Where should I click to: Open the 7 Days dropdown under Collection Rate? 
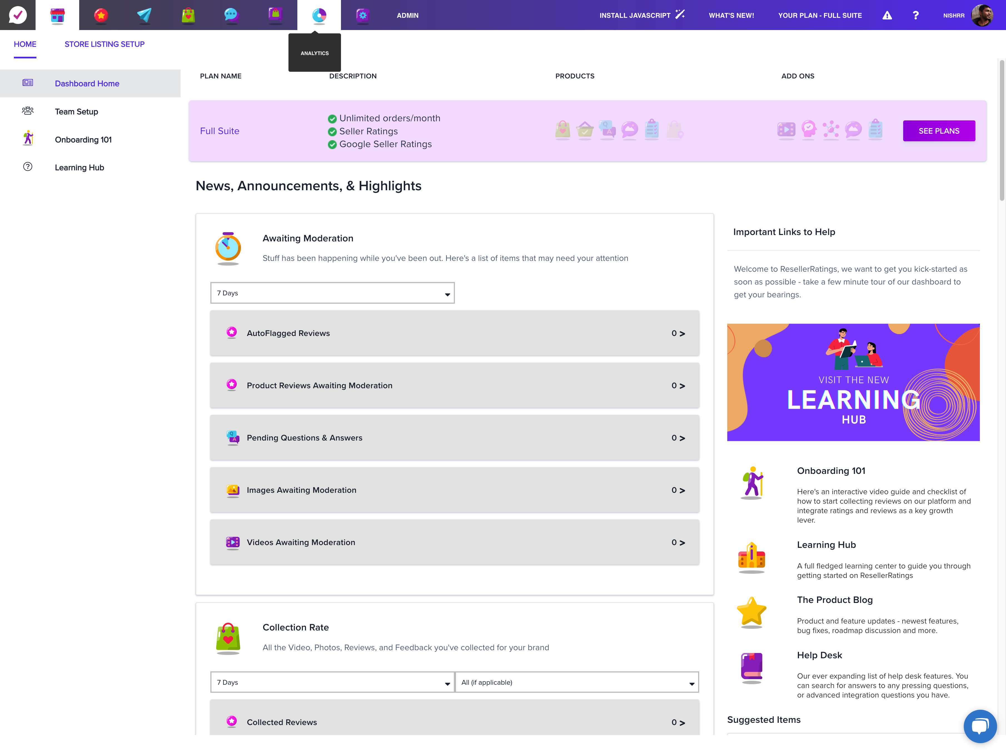[x=332, y=682]
